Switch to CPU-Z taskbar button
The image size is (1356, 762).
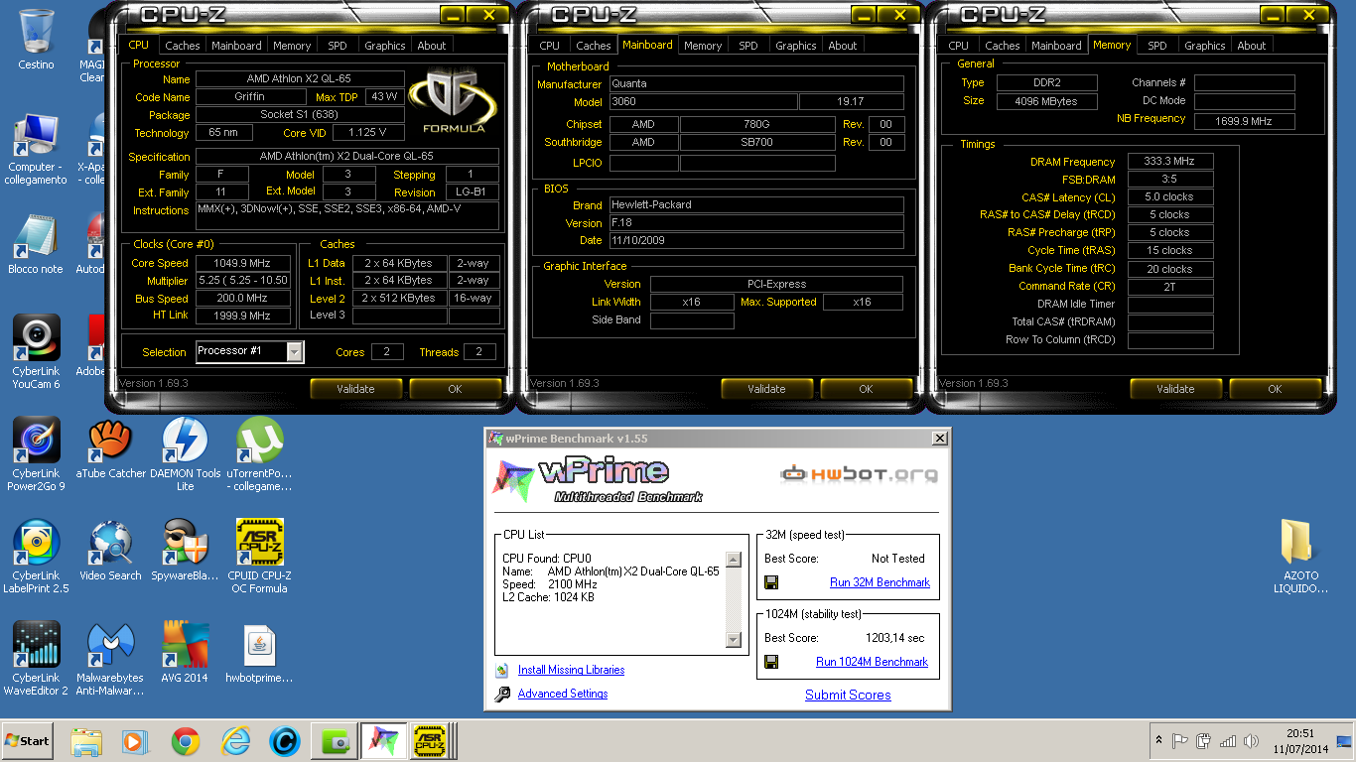pos(433,741)
